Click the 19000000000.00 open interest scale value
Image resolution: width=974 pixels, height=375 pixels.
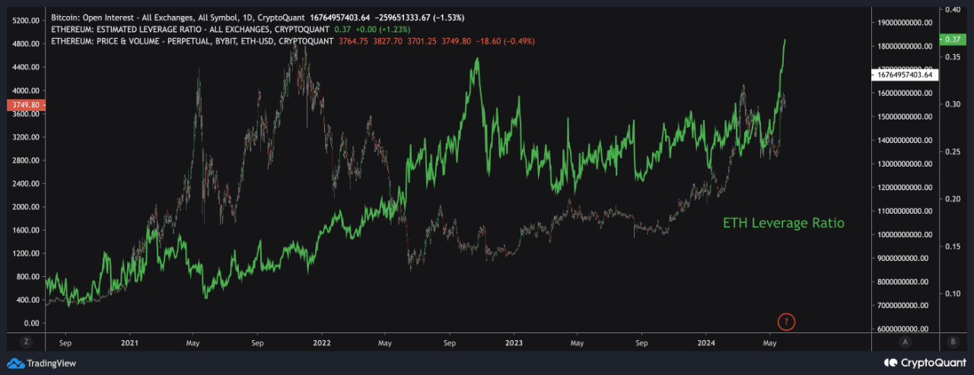(904, 23)
